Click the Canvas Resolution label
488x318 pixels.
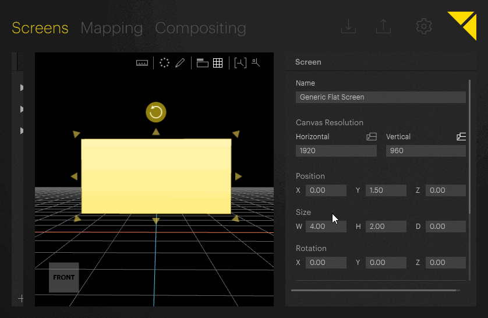(329, 122)
